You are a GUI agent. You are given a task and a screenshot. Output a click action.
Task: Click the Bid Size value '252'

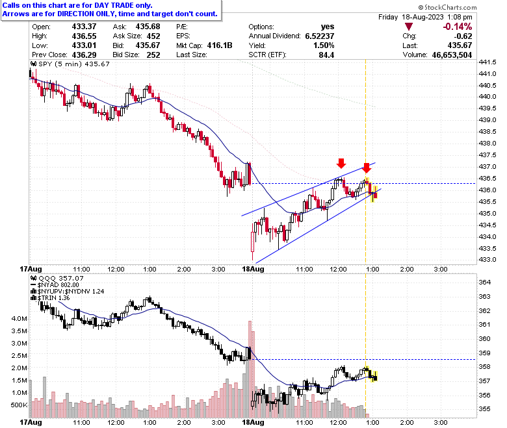click(153, 55)
